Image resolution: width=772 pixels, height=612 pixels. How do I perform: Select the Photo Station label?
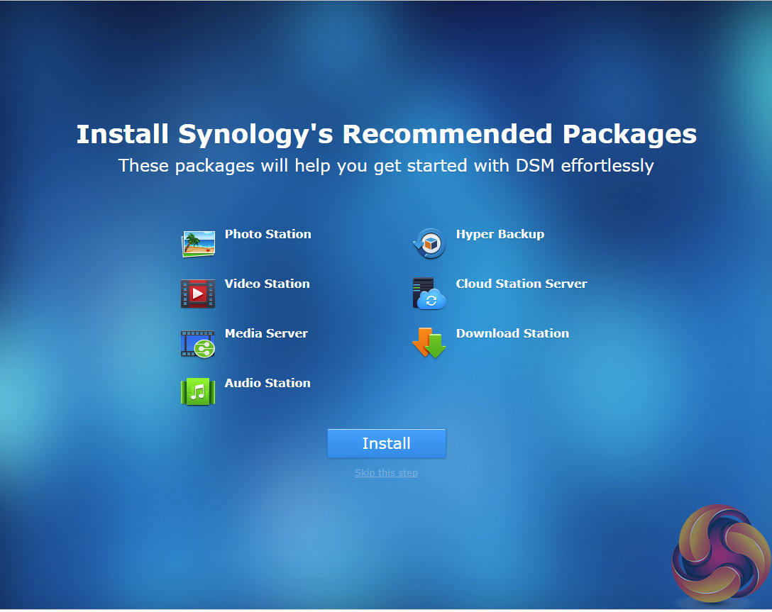(x=268, y=234)
